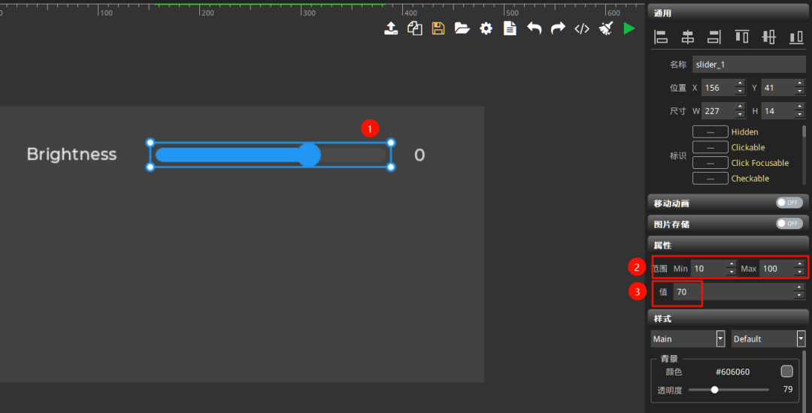
Task: Generate code with the </> icon
Action: click(x=582, y=29)
